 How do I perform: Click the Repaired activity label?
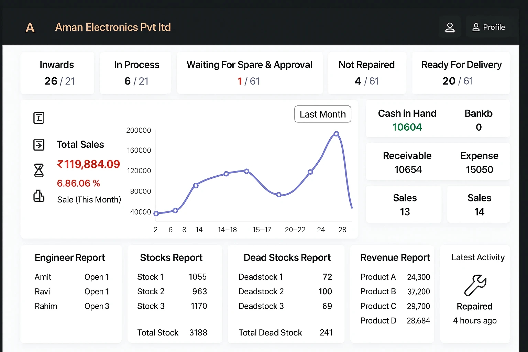coord(475,306)
